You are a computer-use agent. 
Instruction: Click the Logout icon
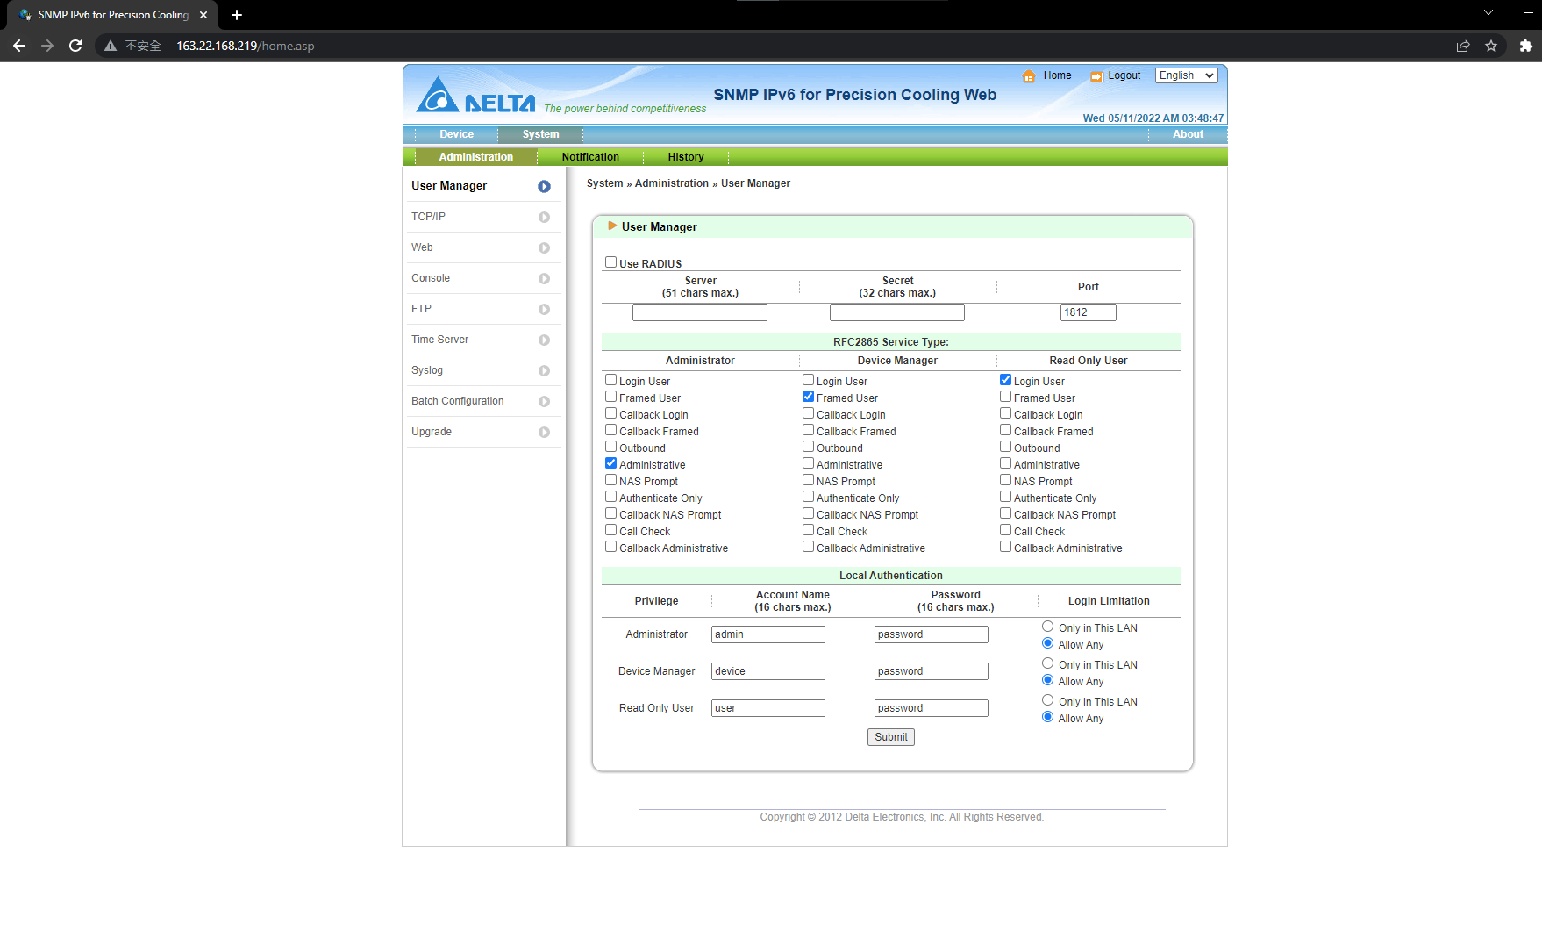coord(1096,76)
